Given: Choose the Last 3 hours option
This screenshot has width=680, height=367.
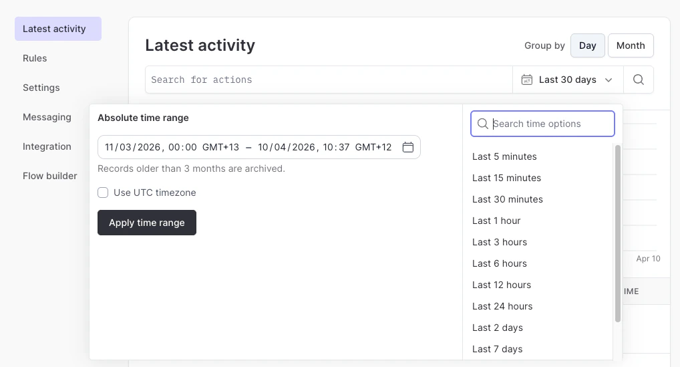Looking at the screenshot, I should [x=500, y=242].
